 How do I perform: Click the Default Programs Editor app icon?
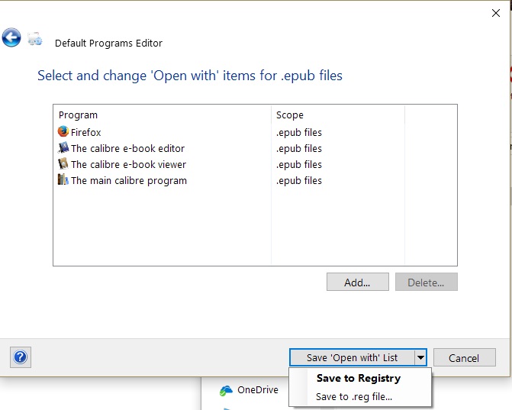(34, 38)
